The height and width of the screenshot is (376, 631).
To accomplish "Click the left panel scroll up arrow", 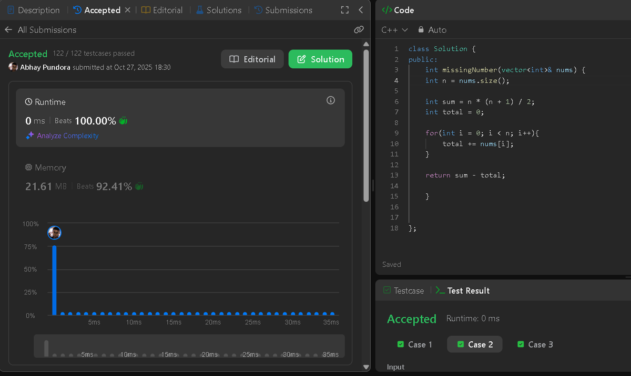I will (366, 44).
